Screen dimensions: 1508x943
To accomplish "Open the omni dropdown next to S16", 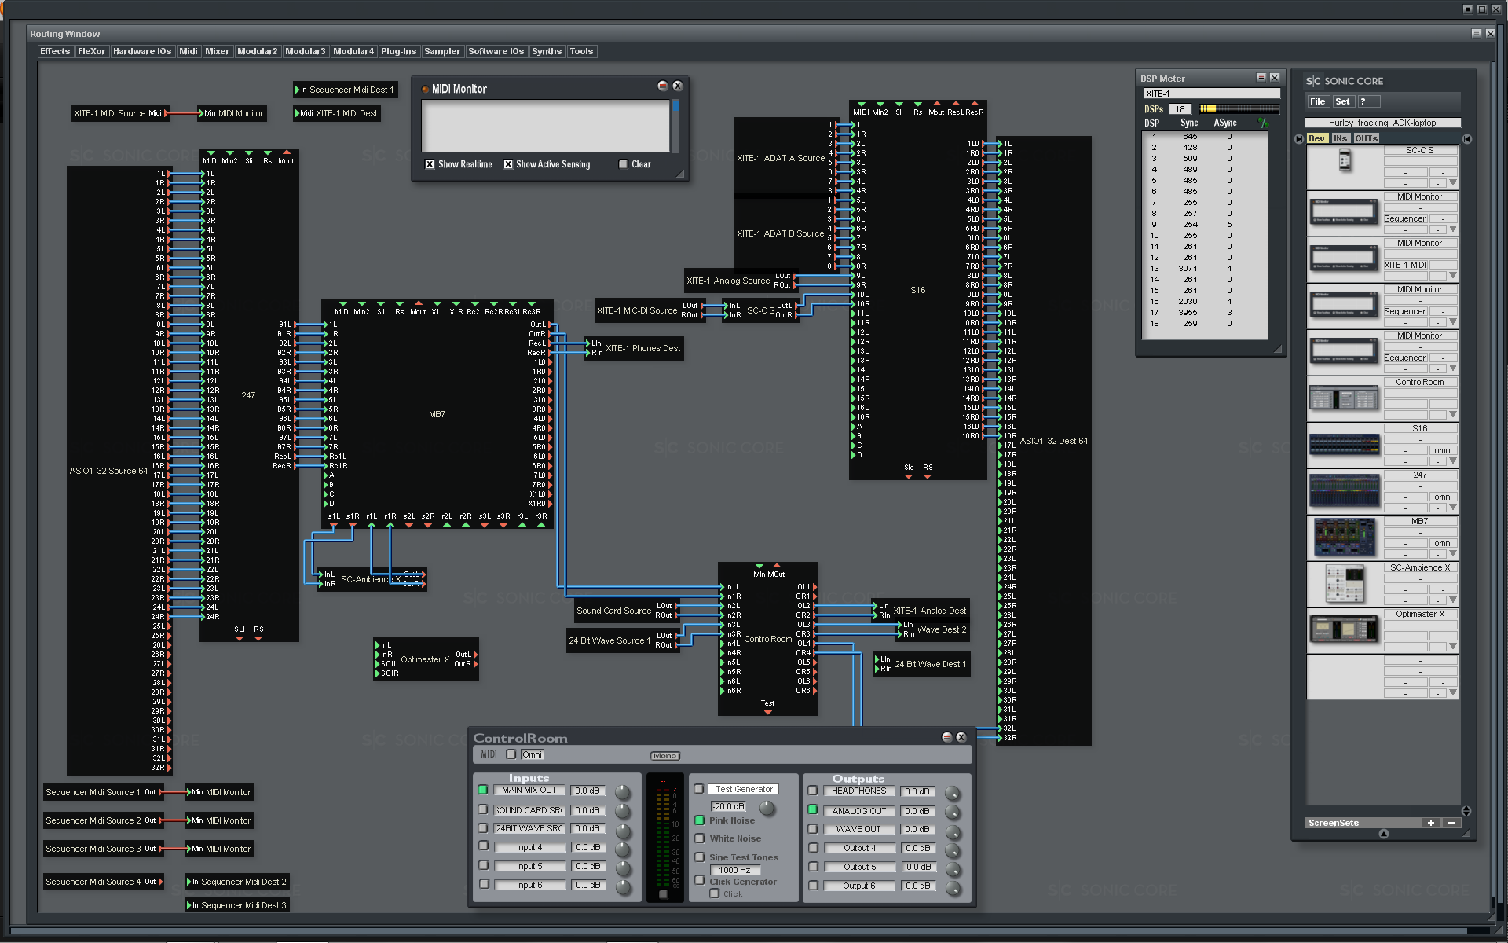I will pyautogui.click(x=1443, y=449).
